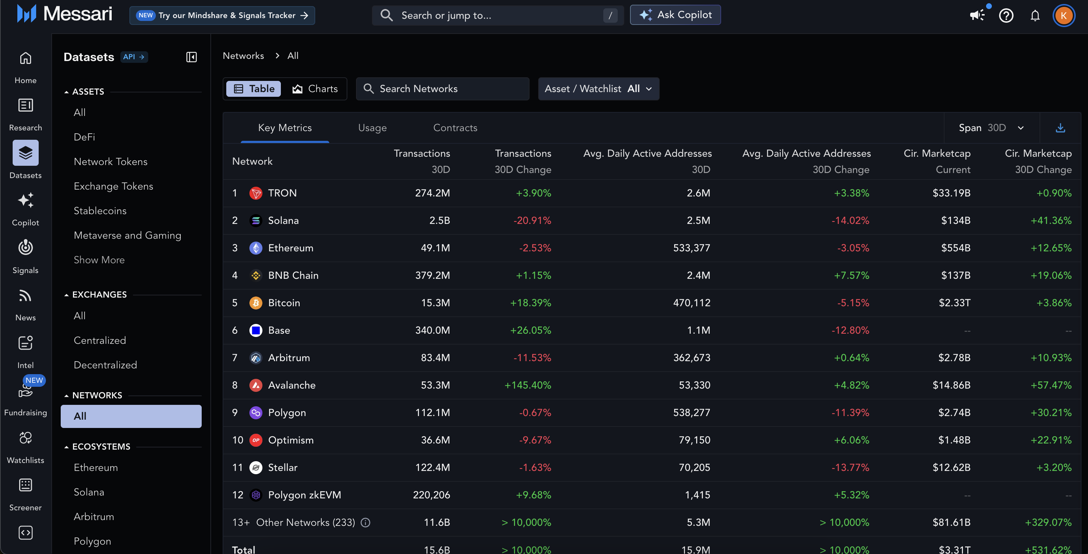The height and width of the screenshot is (554, 1088).
Task: Click the TRON network logo
Action: click(256, 193)
